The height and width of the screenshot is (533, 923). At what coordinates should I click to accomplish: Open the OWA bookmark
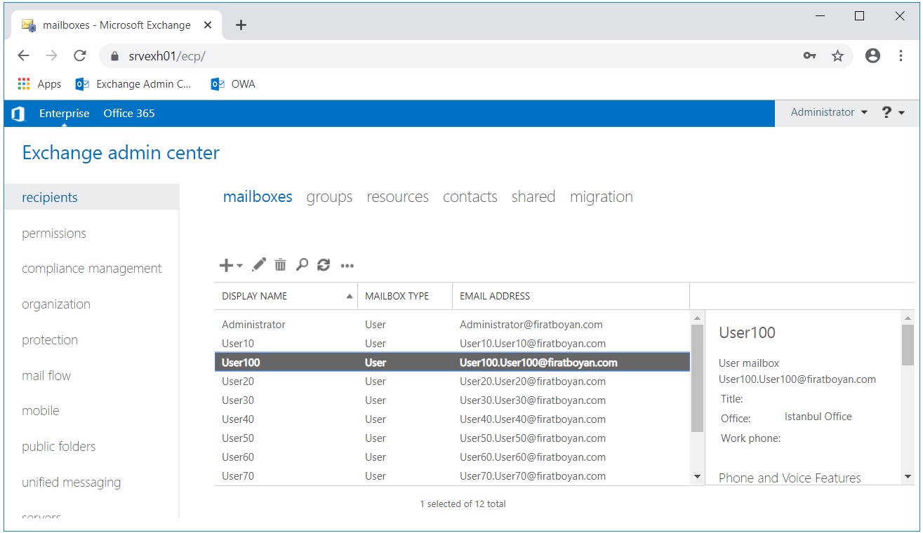click(233, 84)
